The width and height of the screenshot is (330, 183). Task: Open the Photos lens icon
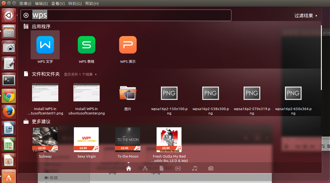211,168
